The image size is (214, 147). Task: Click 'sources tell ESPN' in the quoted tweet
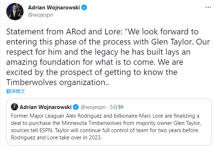coord(32,130)
